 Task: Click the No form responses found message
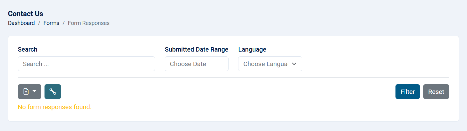[55, 107]
